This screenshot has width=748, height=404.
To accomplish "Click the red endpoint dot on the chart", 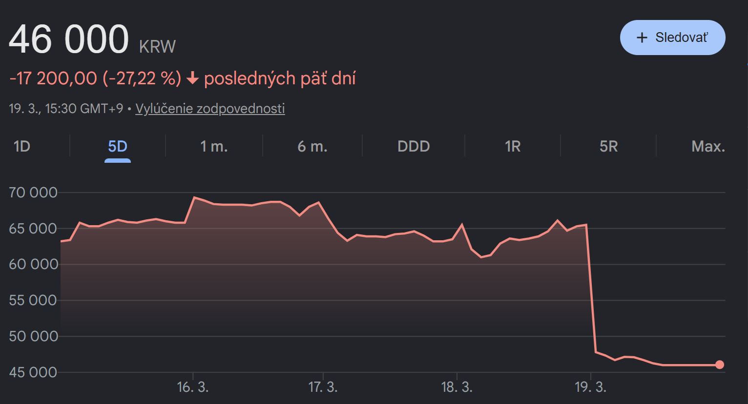I will click(x=719, y=365).
